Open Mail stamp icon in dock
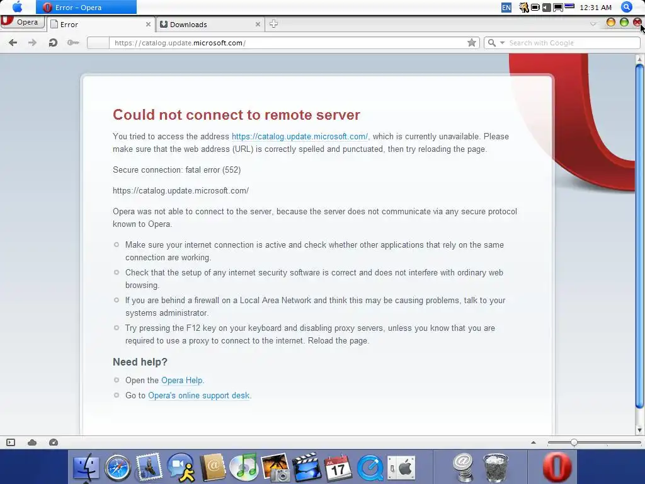645x484 pixels. pos(149,467)
